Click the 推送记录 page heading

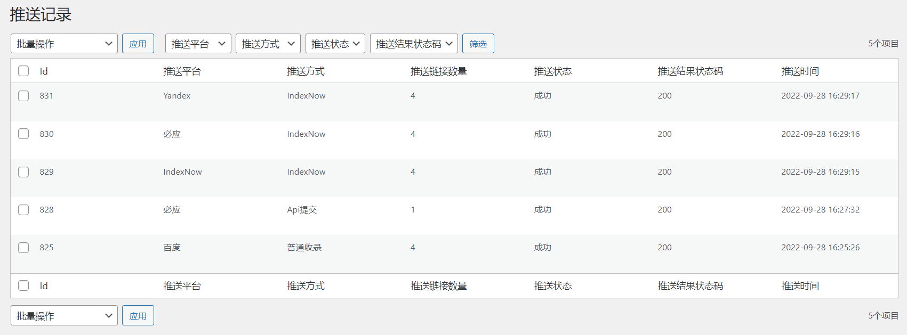pyautogui.click(x=41, y=14)
